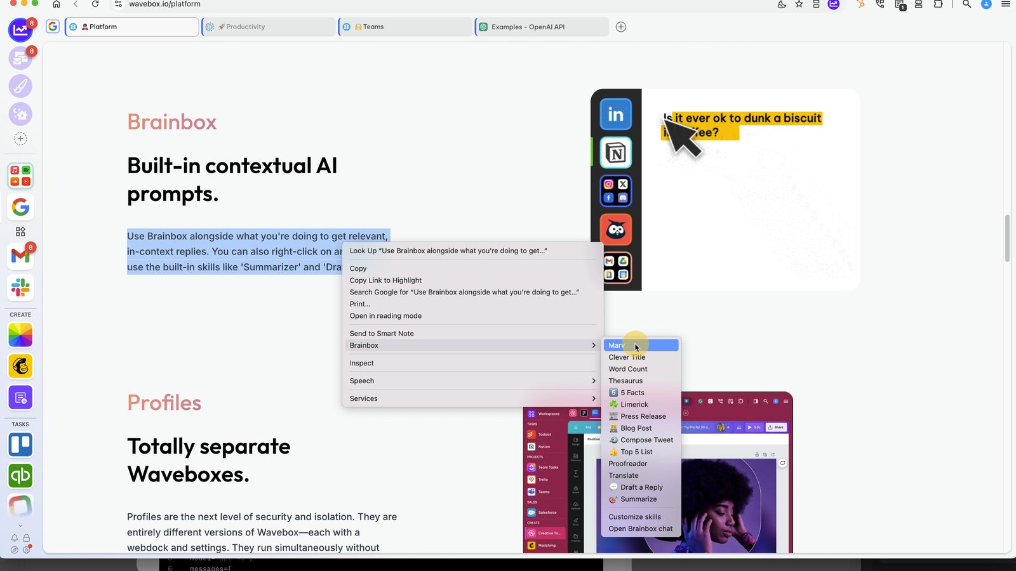The width and height of the screenshot is (1016, 571).
Task: Click the page vertical scrollbar thumb
Action: pos(1007,239)
